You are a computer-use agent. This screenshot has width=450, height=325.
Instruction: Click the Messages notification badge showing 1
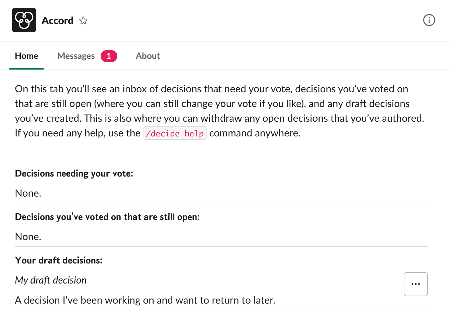click(109, 56)
